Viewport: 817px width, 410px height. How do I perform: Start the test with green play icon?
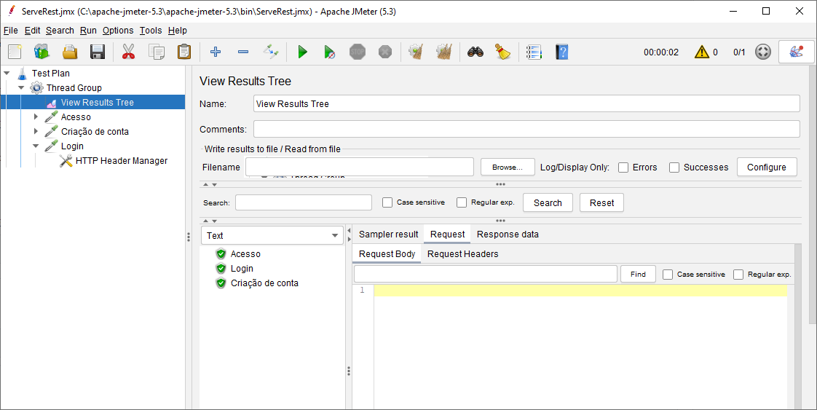pos(302,52)
